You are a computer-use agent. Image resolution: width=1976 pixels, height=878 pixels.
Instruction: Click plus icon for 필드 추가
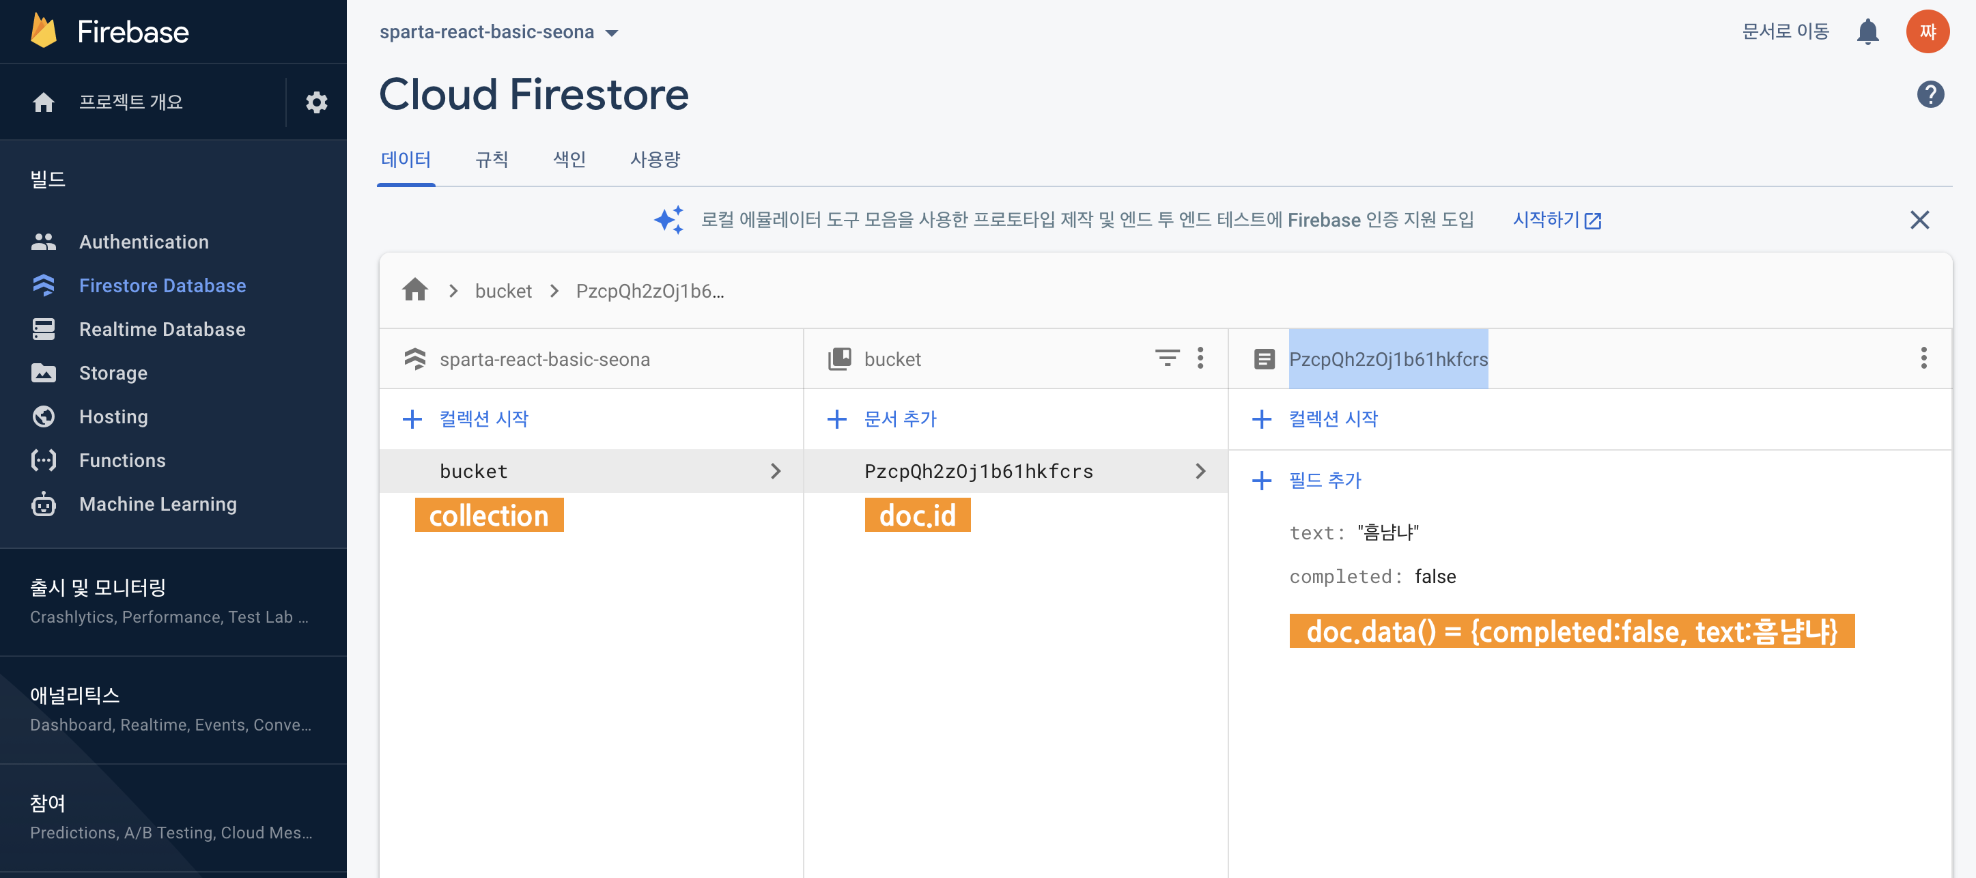(1262, 481)
